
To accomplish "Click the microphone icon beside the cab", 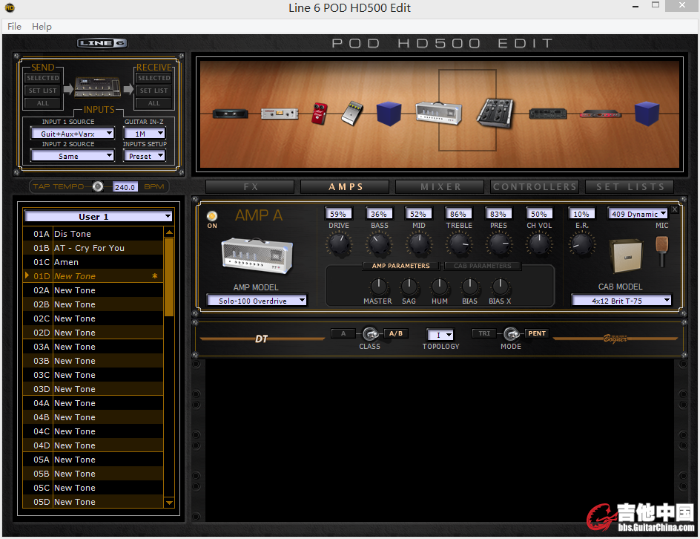I will click(662, 250).
